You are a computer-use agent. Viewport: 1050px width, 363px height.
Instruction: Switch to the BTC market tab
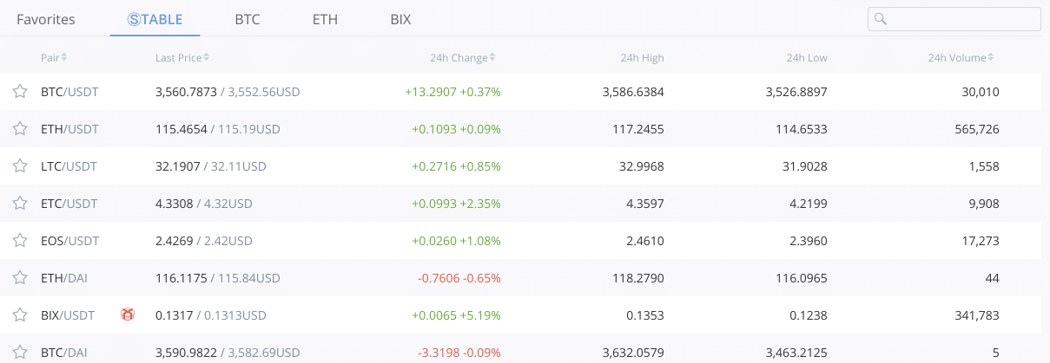pyautogui.click(x=248, y=19)
